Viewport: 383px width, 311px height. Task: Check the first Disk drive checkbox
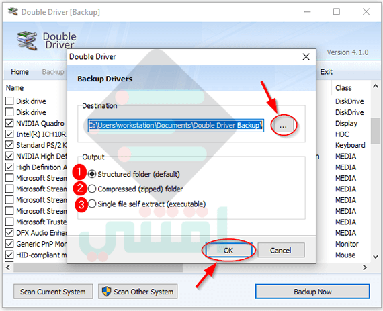[x=9, y=101]
